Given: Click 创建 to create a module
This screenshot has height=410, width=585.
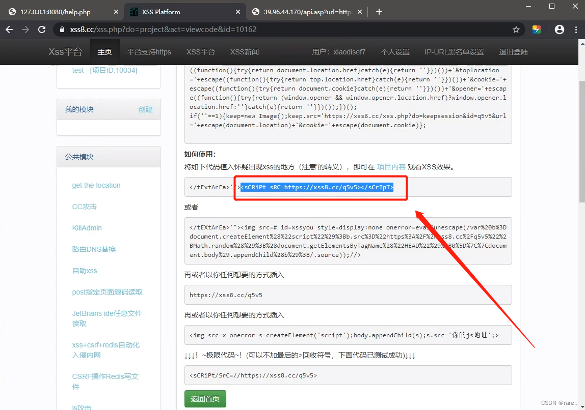Looking at the screenshot, I should 146,109.
